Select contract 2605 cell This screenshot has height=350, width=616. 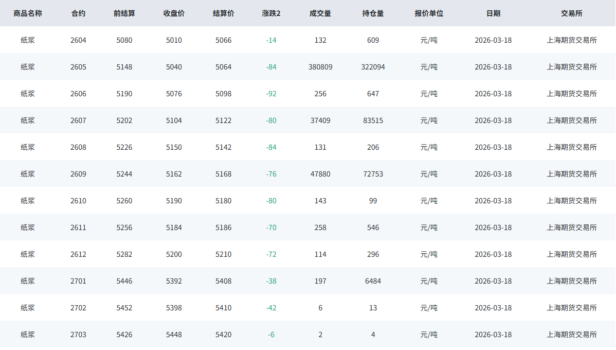point(78,67)
